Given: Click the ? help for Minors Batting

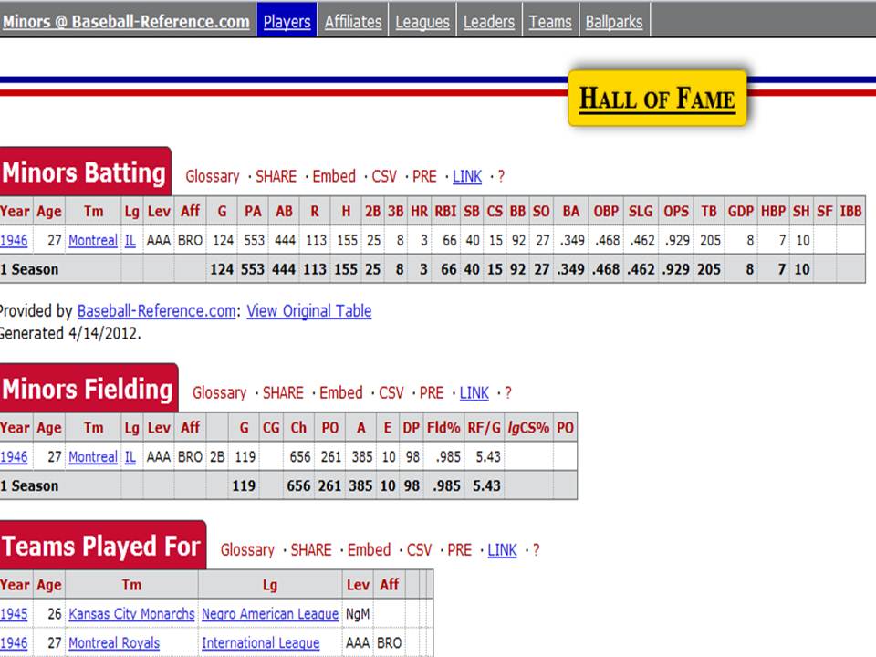Looking at the screenshot, I should point(501,176).
